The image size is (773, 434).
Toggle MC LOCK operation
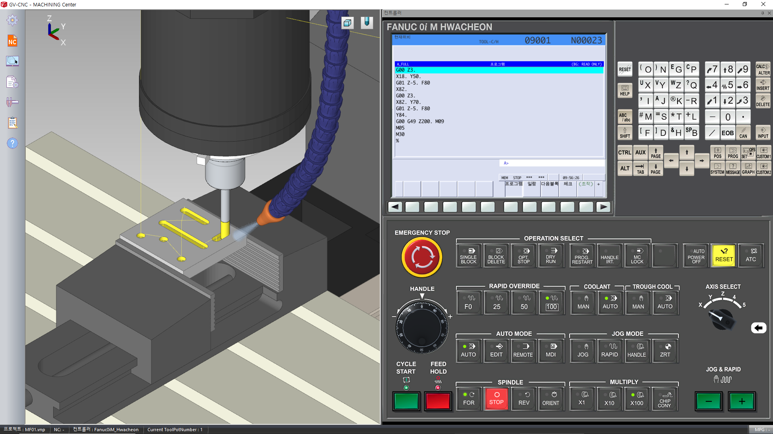(637, 256)
